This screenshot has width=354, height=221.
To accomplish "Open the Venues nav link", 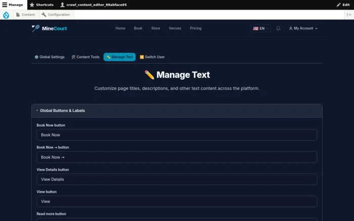I will [175, 28].
